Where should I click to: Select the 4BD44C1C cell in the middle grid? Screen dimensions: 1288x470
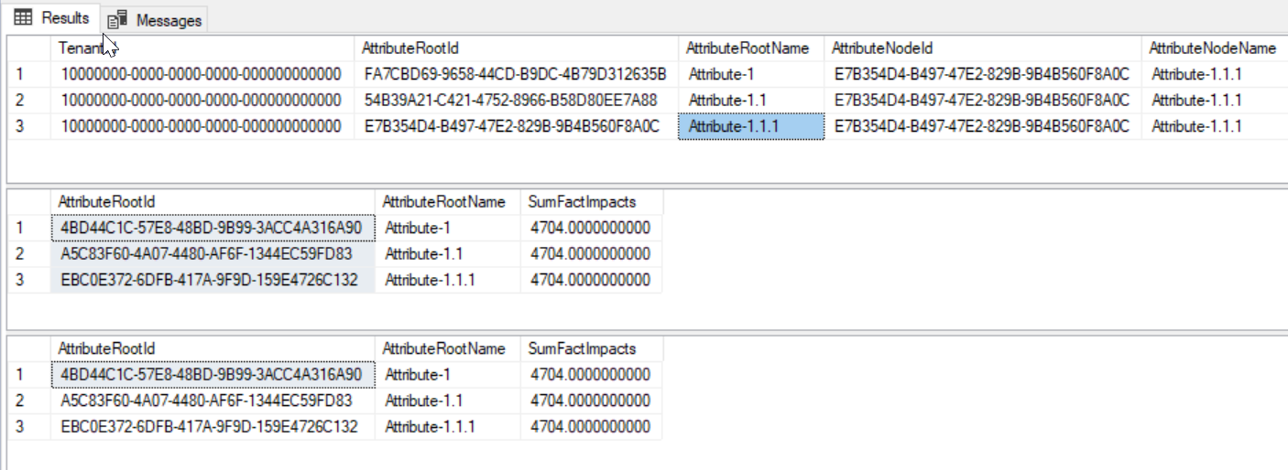point(212,228)
